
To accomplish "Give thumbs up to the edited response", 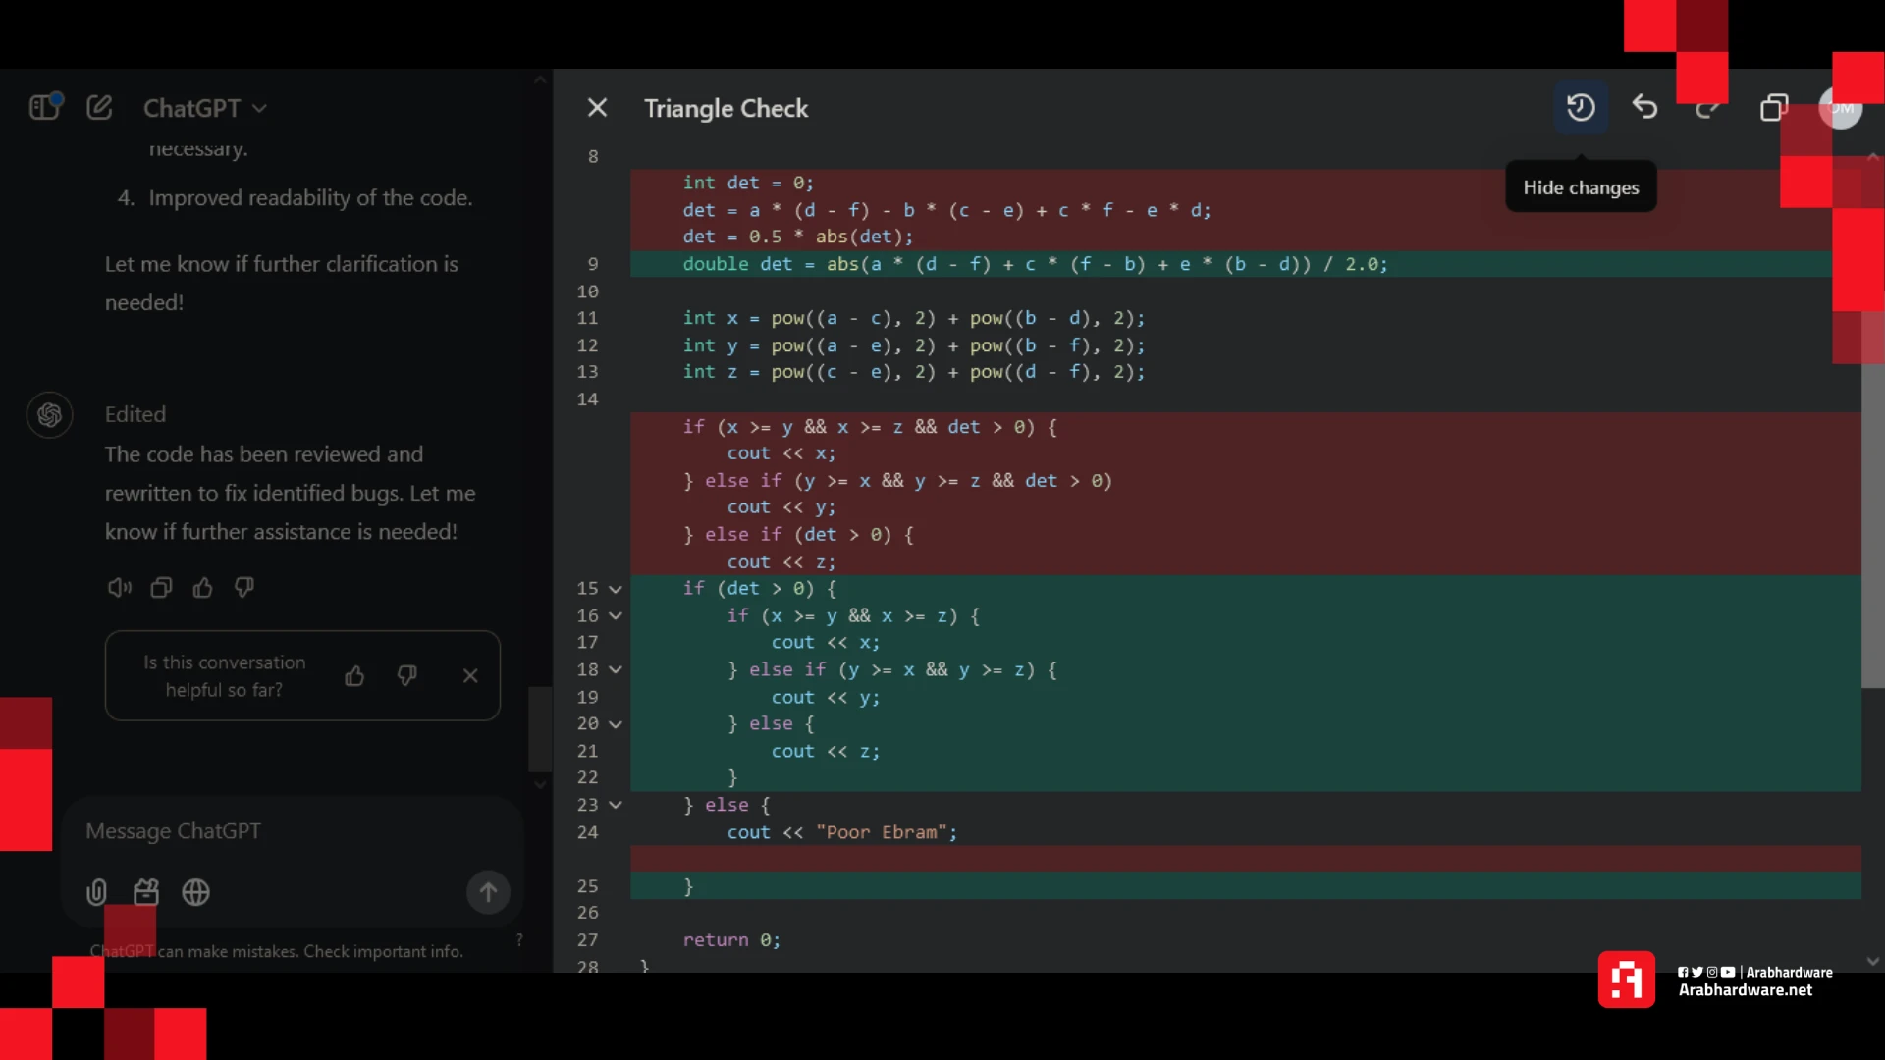I will tap(203, 587).
